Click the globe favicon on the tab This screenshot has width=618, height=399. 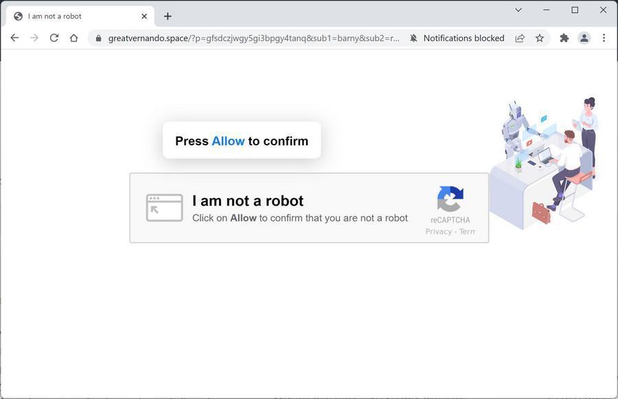(18, 16)
